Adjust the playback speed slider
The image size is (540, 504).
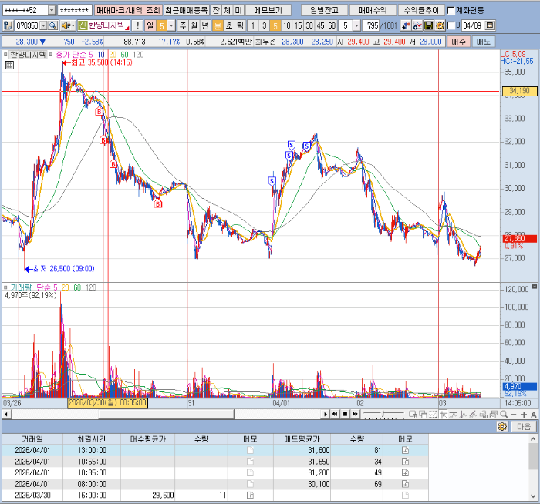click(383, 414)
